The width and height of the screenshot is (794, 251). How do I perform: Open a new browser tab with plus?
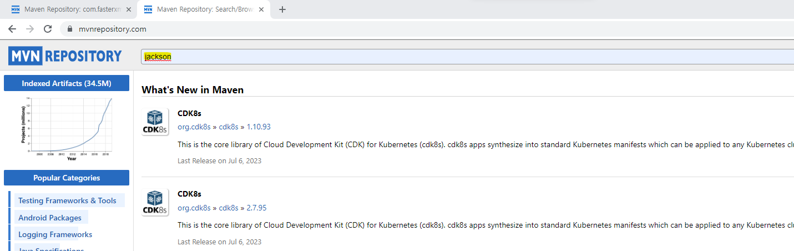[282, 9]
